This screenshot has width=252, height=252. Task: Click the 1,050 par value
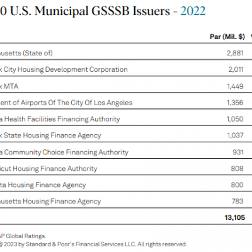pyautogui.click(x=235, y=119)
